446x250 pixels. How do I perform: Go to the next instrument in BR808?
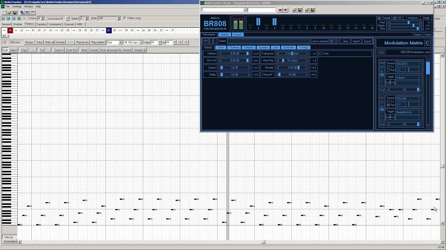pos(215,41)
